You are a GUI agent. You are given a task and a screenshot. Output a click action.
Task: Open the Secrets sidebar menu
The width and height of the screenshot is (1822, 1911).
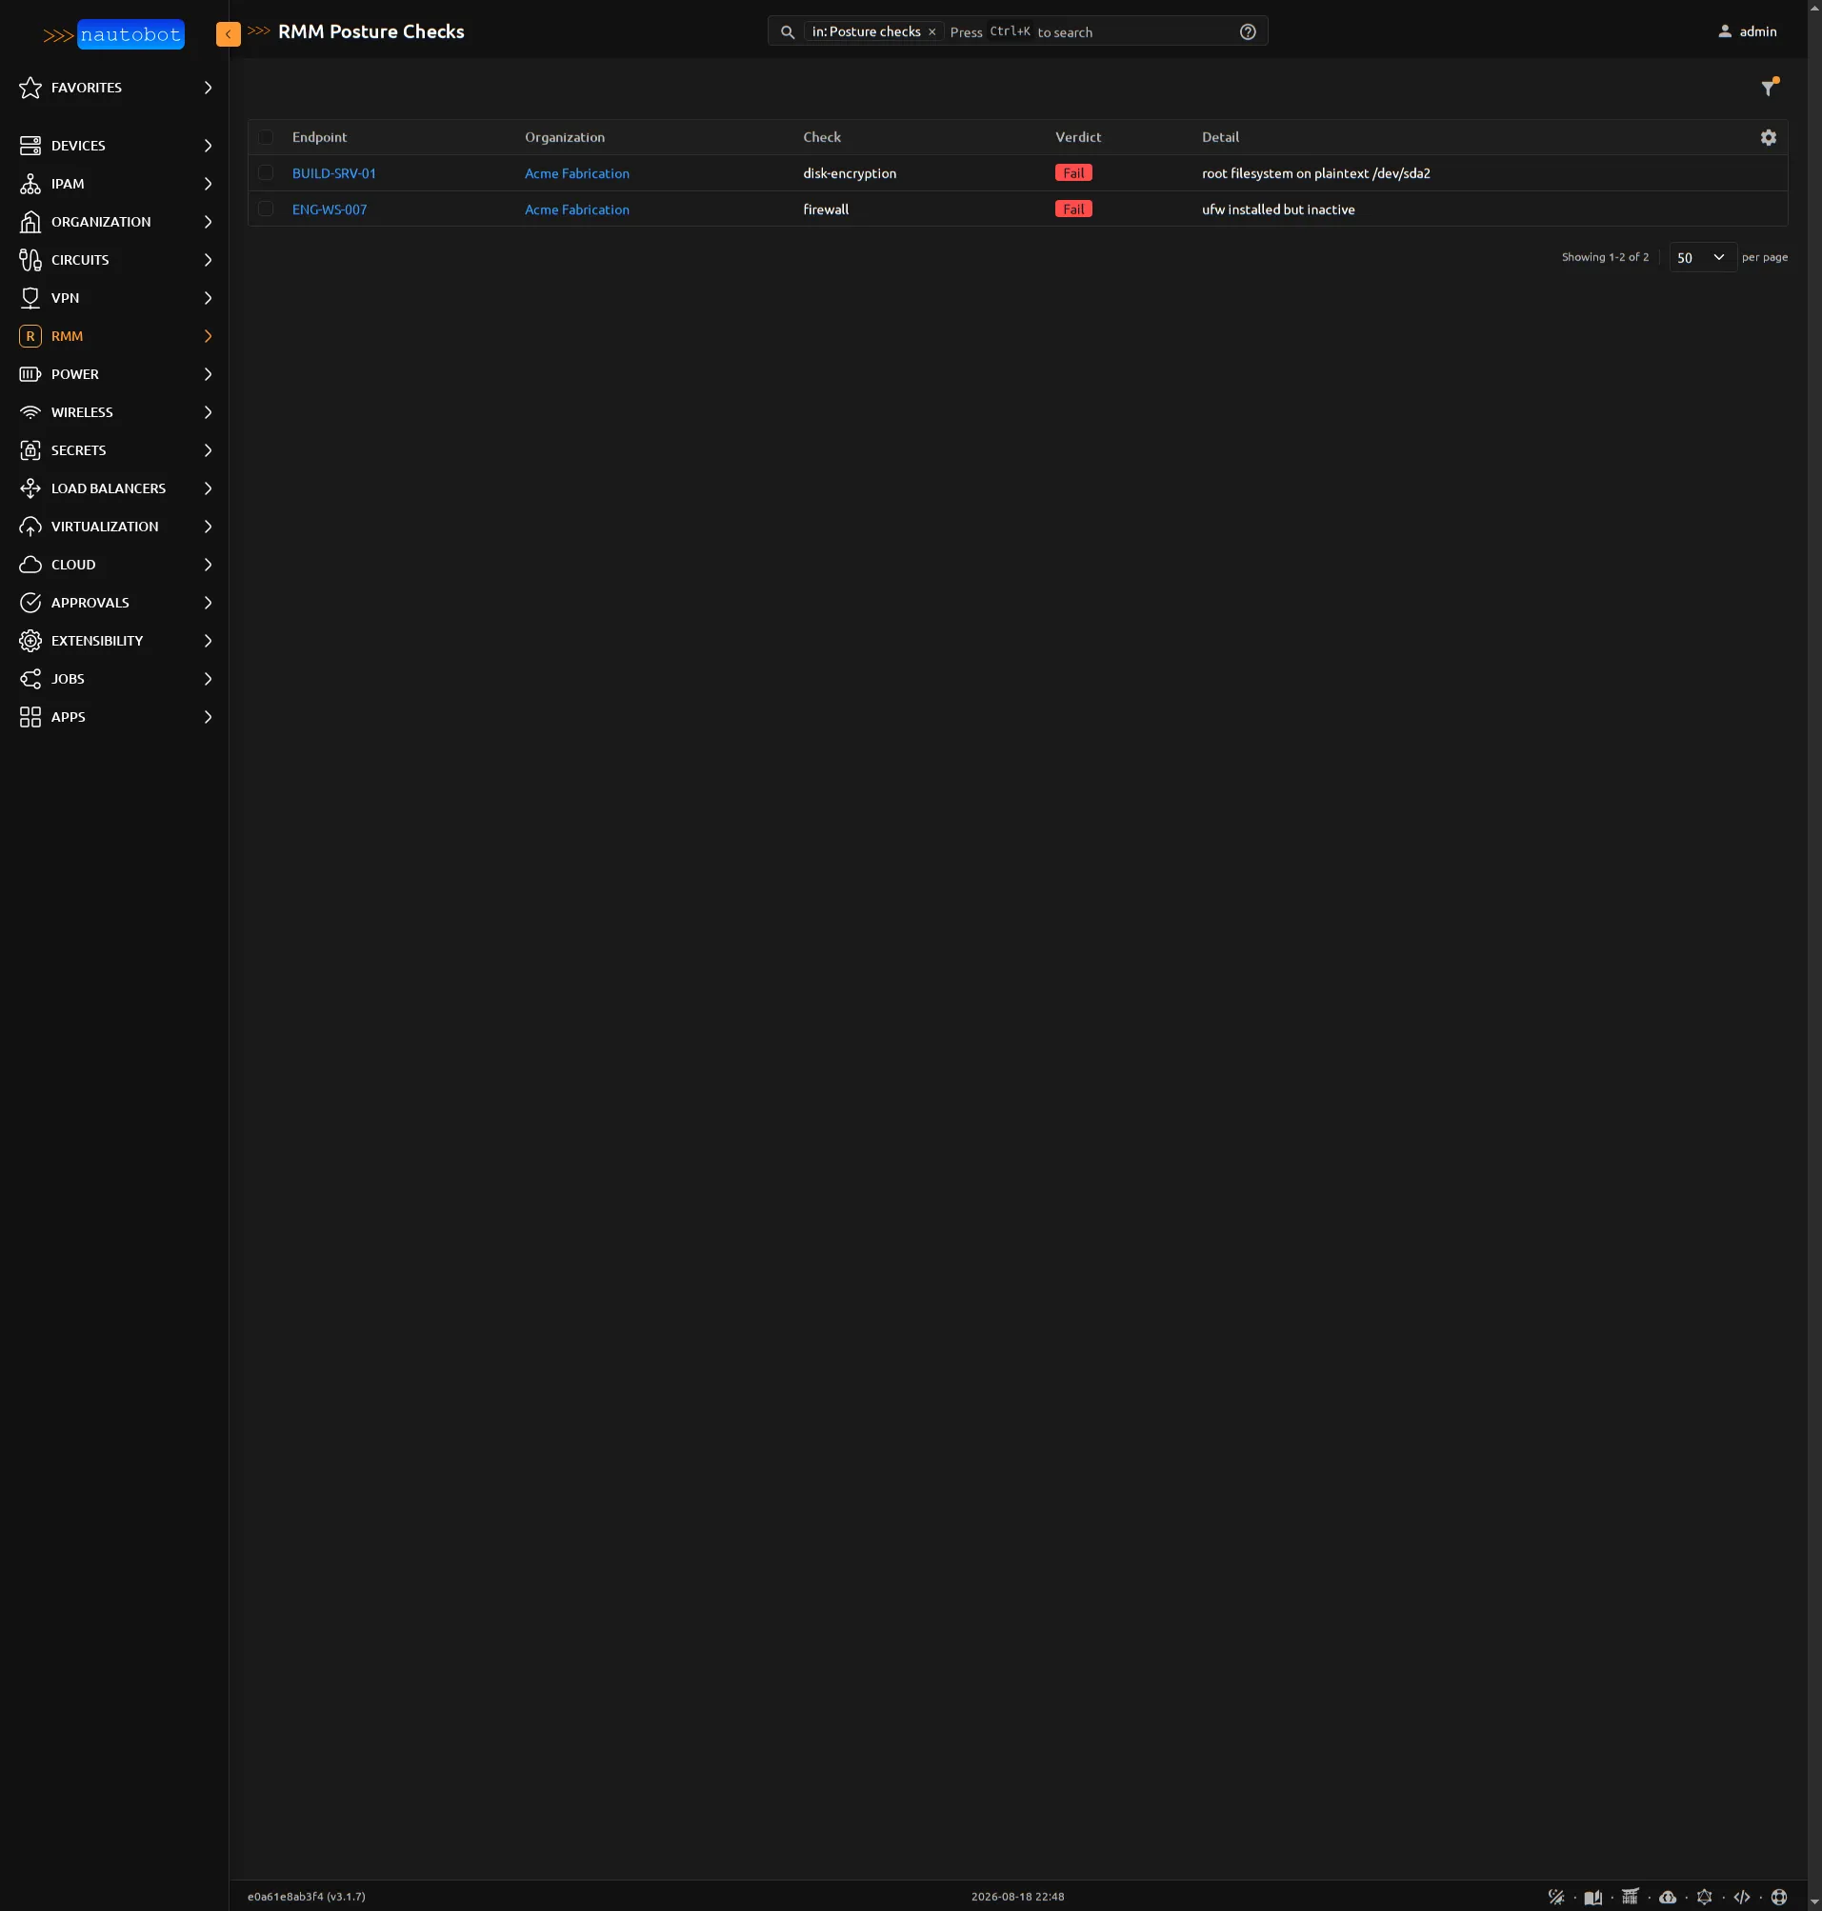tap(114, 449)
